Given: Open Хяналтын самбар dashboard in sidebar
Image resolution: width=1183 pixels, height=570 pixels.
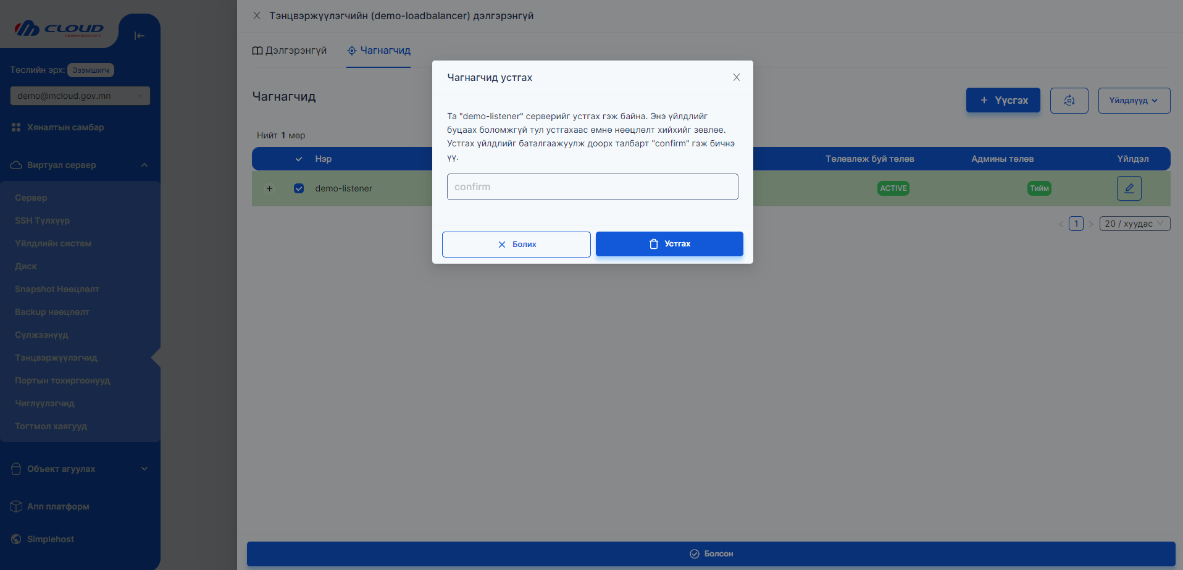Looking at the screenshot, I should (x=65, y=127).
